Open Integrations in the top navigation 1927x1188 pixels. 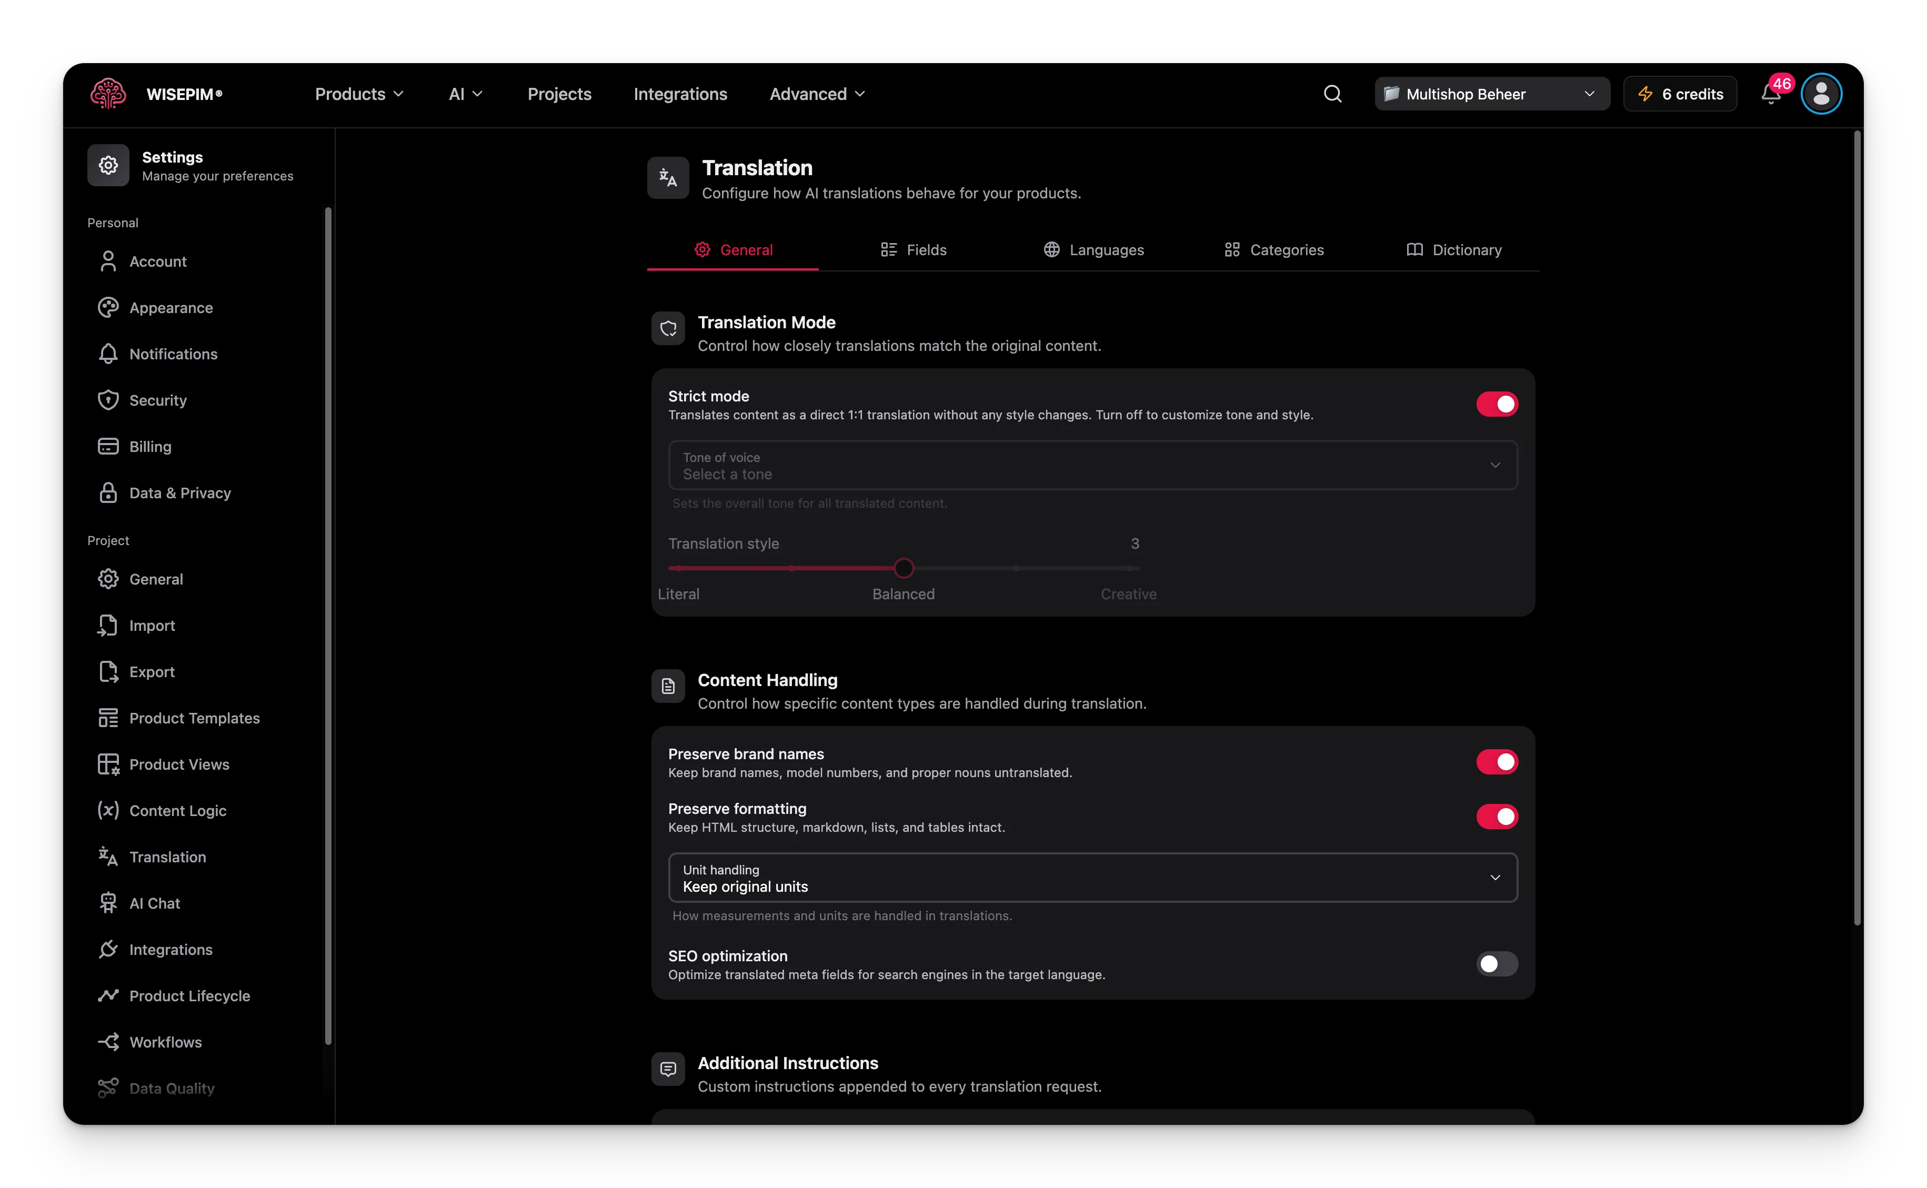(x=680, y=94)
